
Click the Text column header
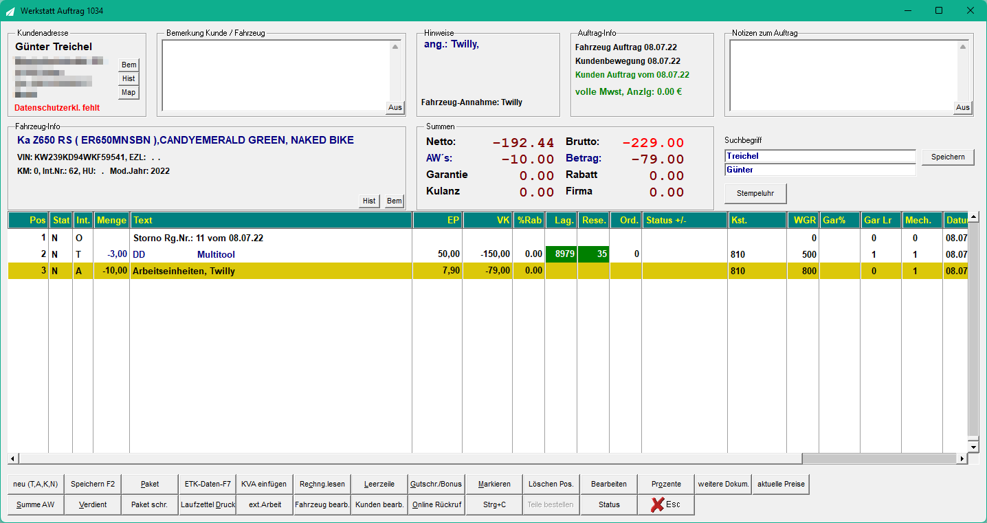[x=271, y=220]
